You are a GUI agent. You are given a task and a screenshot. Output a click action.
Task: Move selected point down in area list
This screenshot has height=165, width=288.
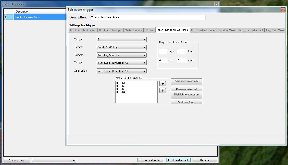coord(162,91)
